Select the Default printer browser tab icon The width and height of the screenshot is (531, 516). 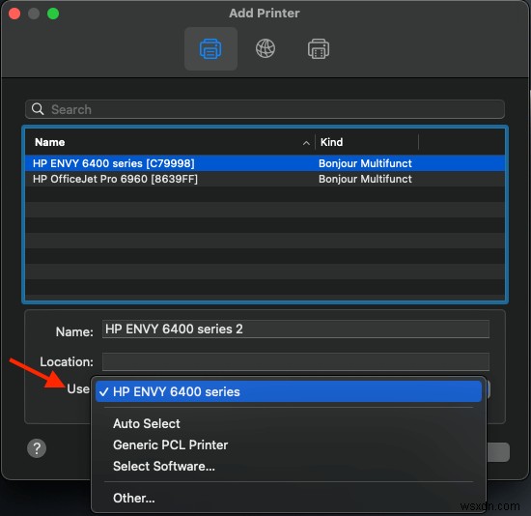click(x=210, y=49)
